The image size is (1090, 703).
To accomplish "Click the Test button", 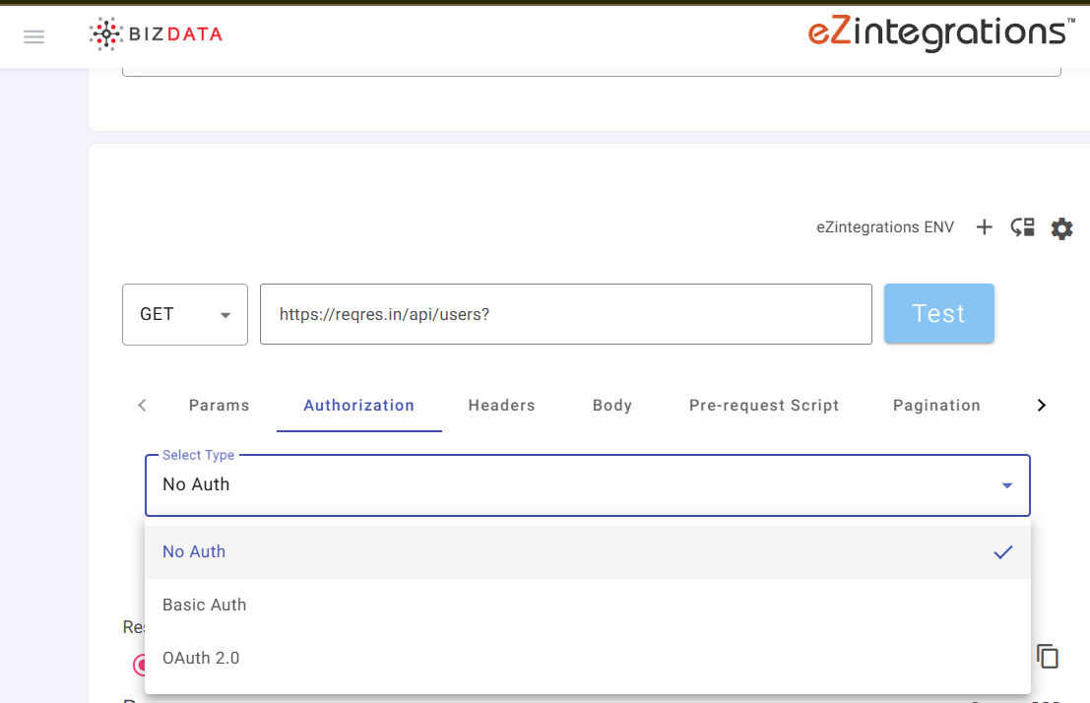I will pyautogui.click(x=938, y=314).
